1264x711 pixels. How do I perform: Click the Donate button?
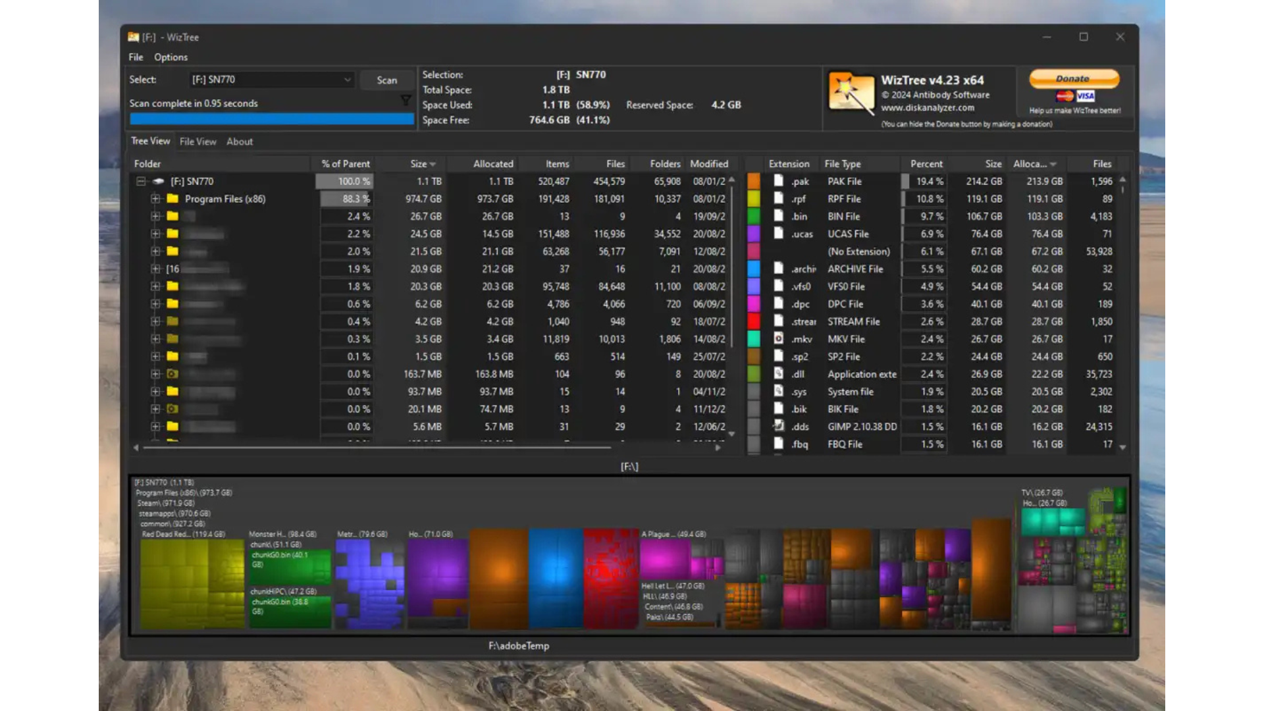1073,78
